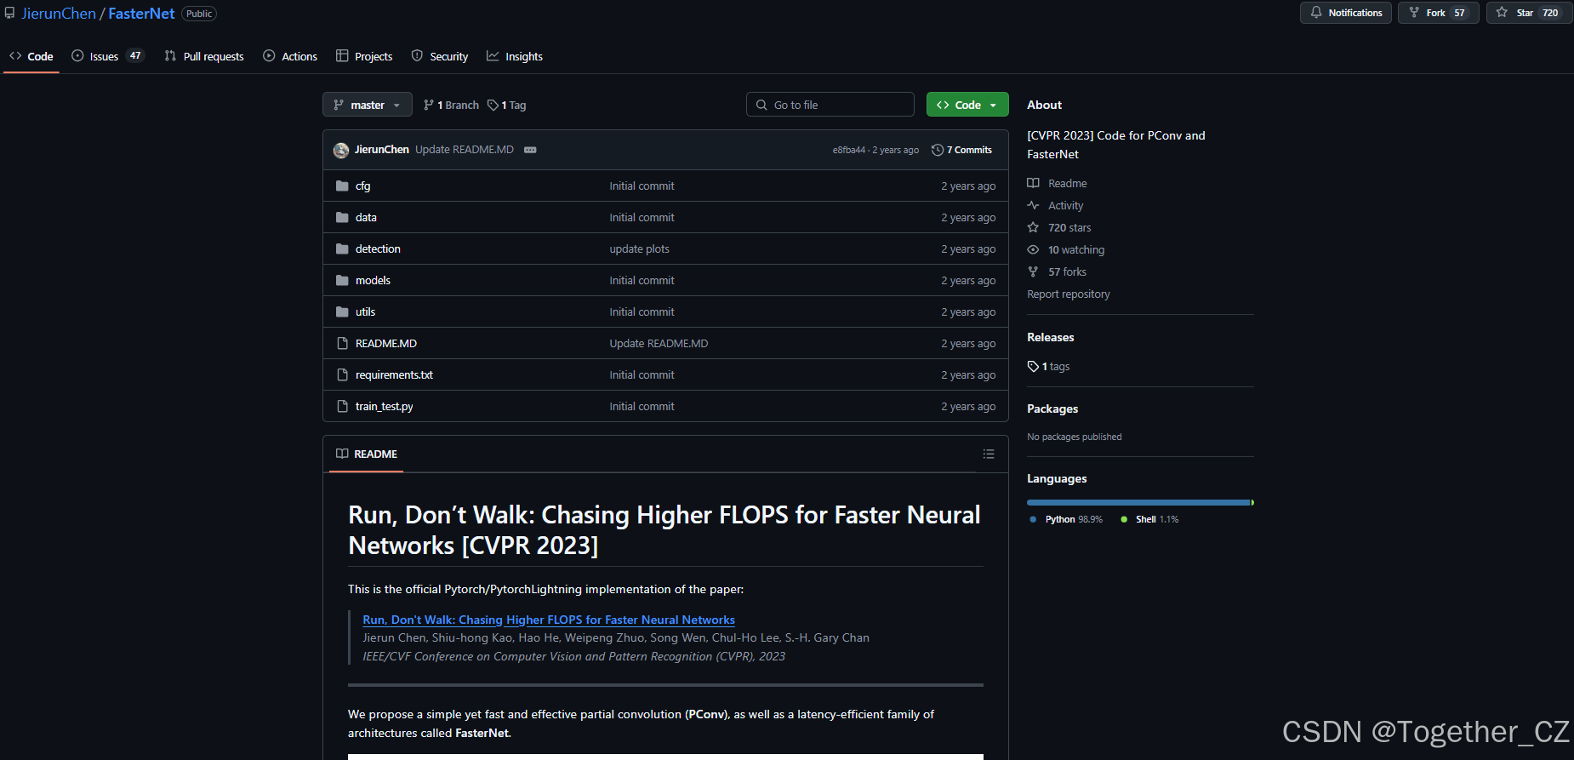Click the languages progress bar
Viewport: 1574px width, 760px height.
click(x=1140, y=502)
